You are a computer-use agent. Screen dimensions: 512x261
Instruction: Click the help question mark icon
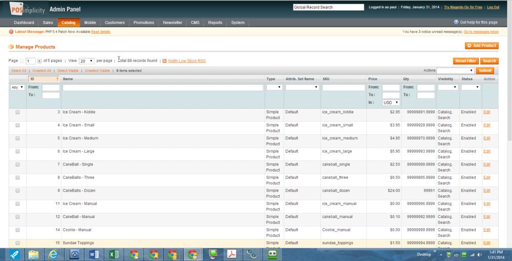pos(456,22)
